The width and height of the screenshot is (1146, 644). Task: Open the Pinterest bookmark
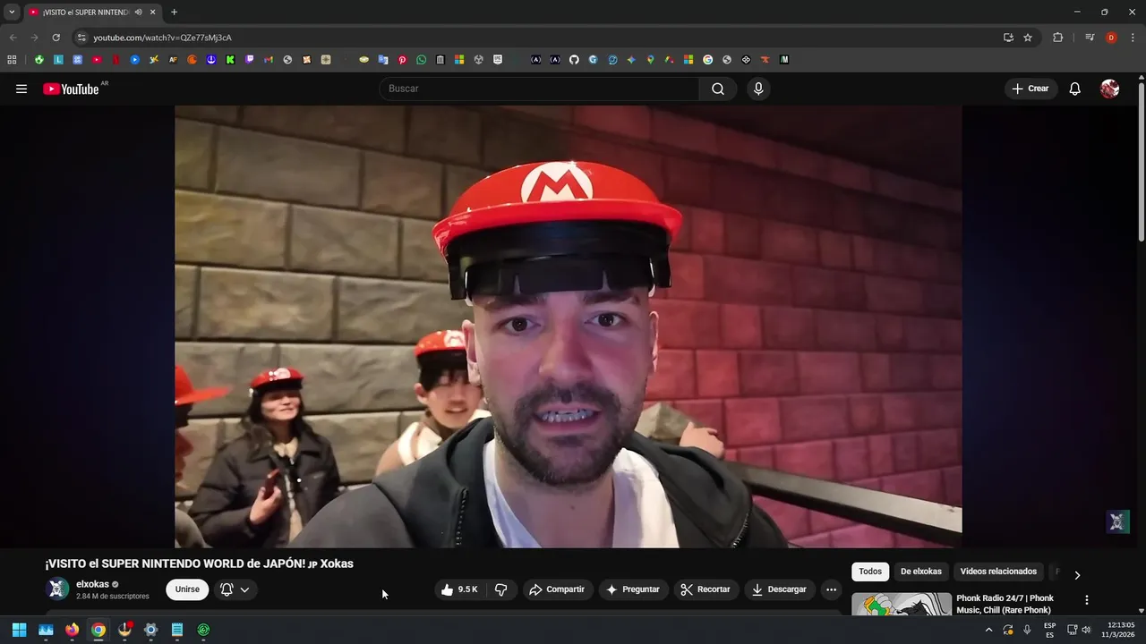[x=402, y=60]
